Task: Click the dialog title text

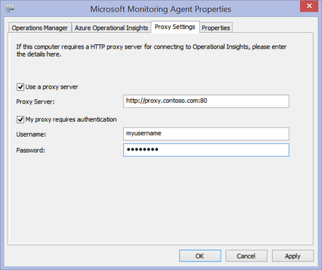Action: click(x=161, y=9)
